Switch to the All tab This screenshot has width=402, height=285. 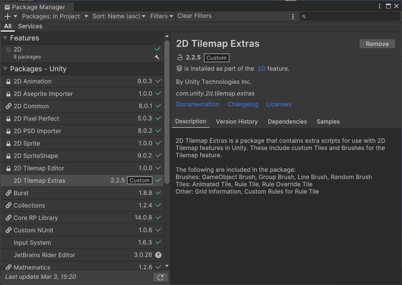(x=8, y=26)
